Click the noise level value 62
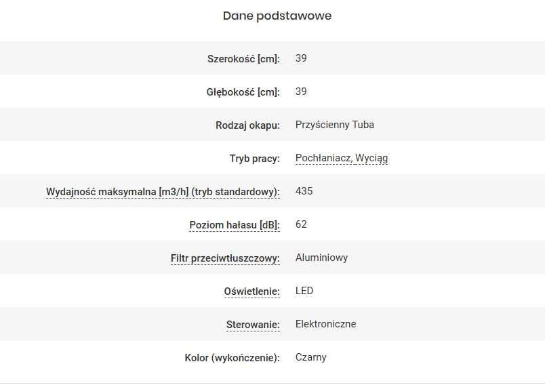545x385 pixels. click(x=302, y=224)
